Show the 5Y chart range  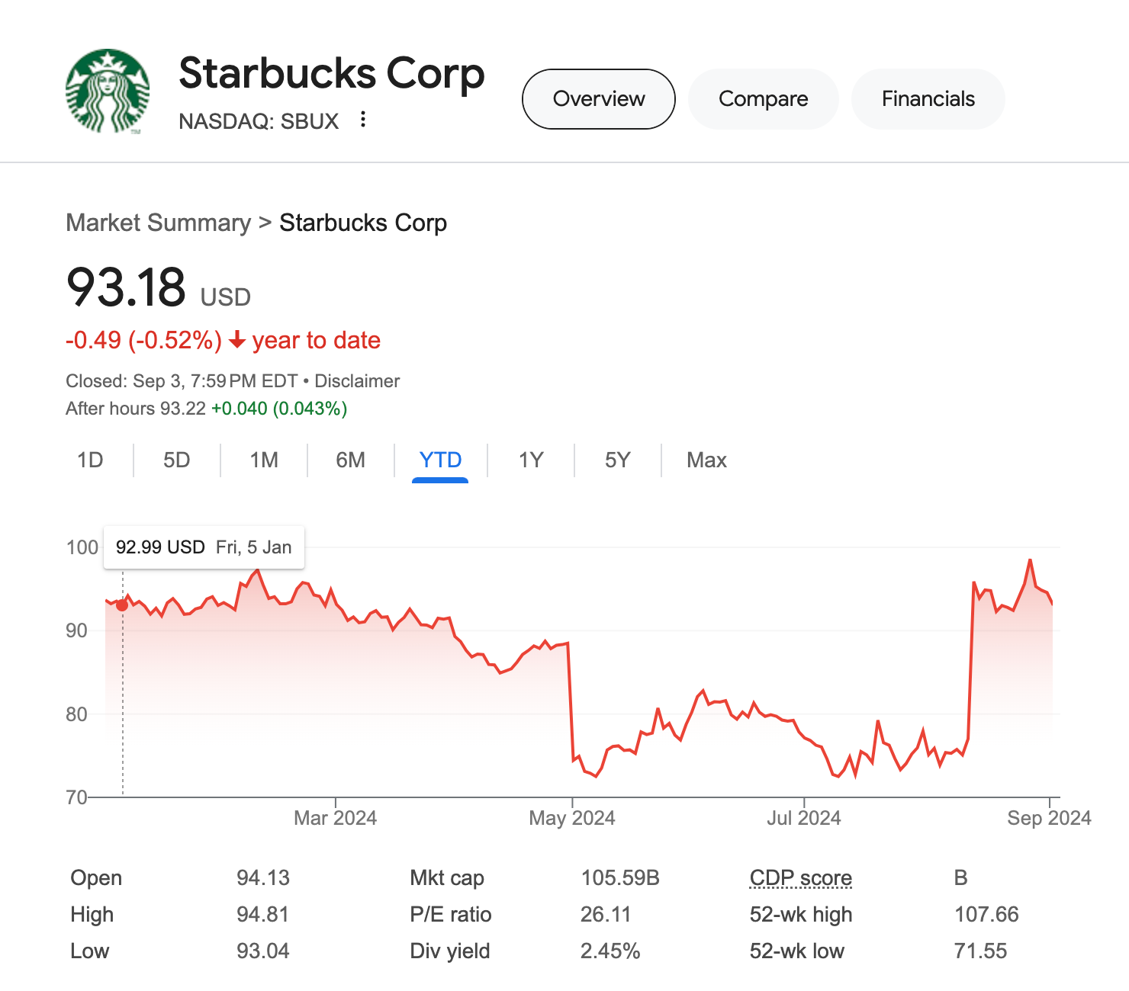[x=617, y=460]
